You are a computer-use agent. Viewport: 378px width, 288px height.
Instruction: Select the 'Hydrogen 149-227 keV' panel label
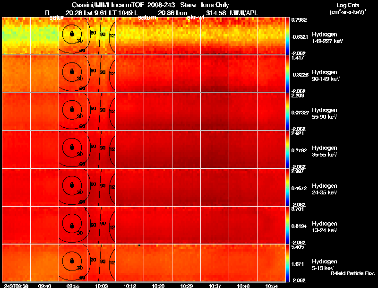(327, 38)
